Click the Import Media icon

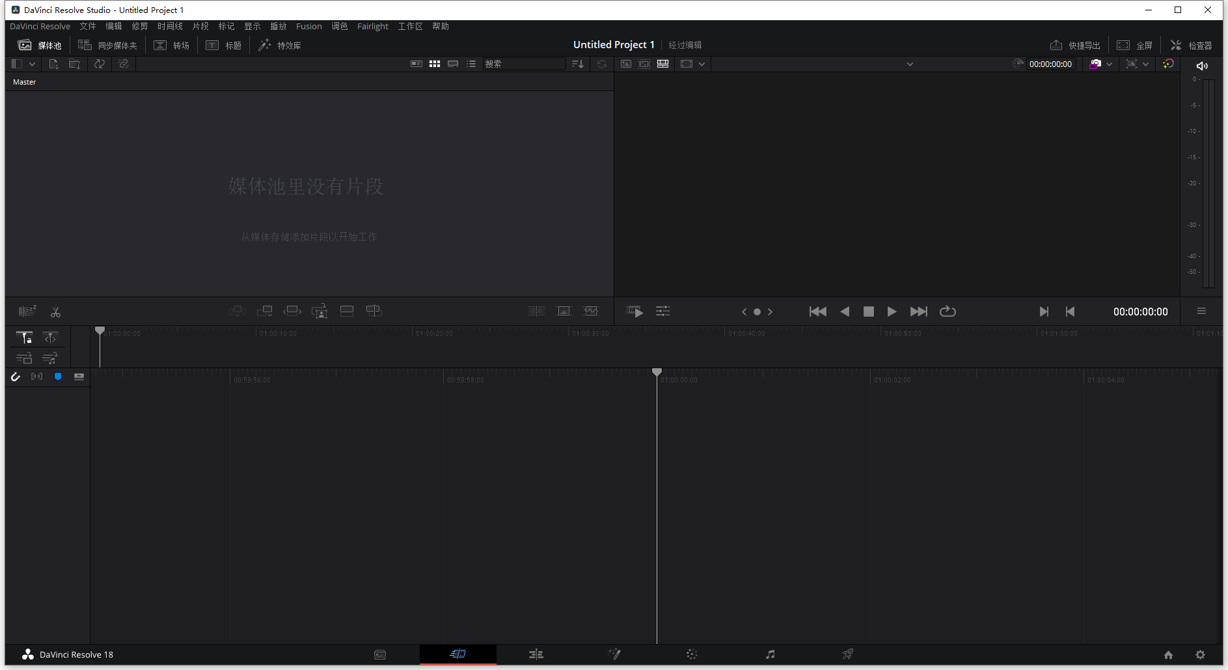point(54,64)
